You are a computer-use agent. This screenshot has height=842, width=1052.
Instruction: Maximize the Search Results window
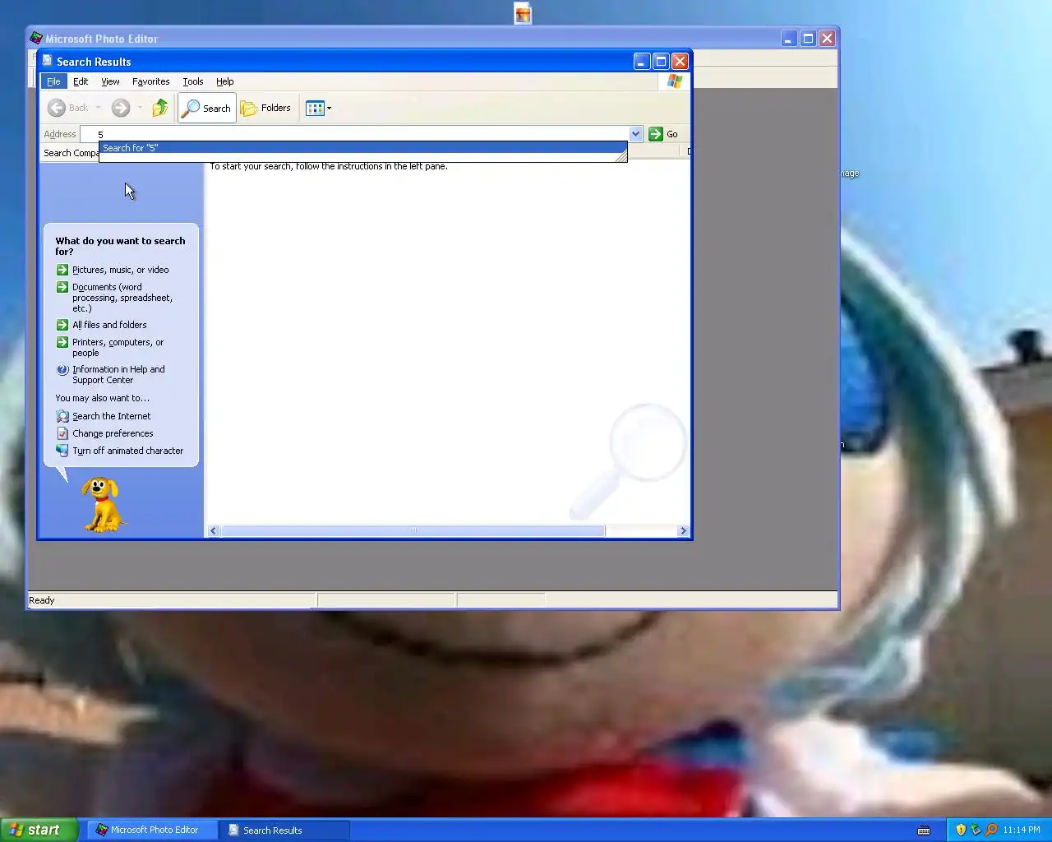tap(661, 61)
